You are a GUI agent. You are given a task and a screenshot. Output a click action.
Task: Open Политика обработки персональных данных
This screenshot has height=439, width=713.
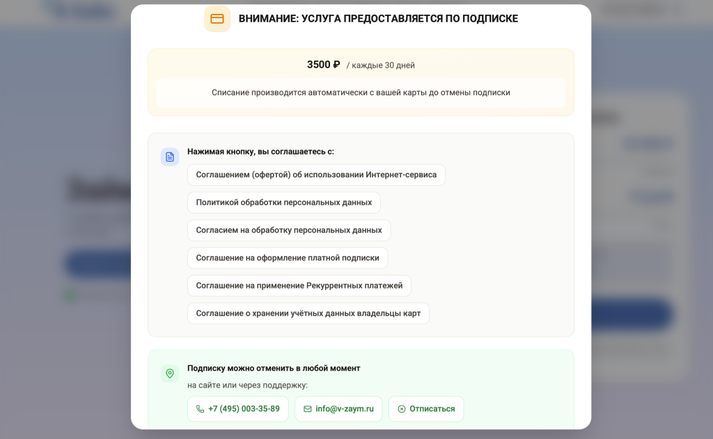pos(283,202)
